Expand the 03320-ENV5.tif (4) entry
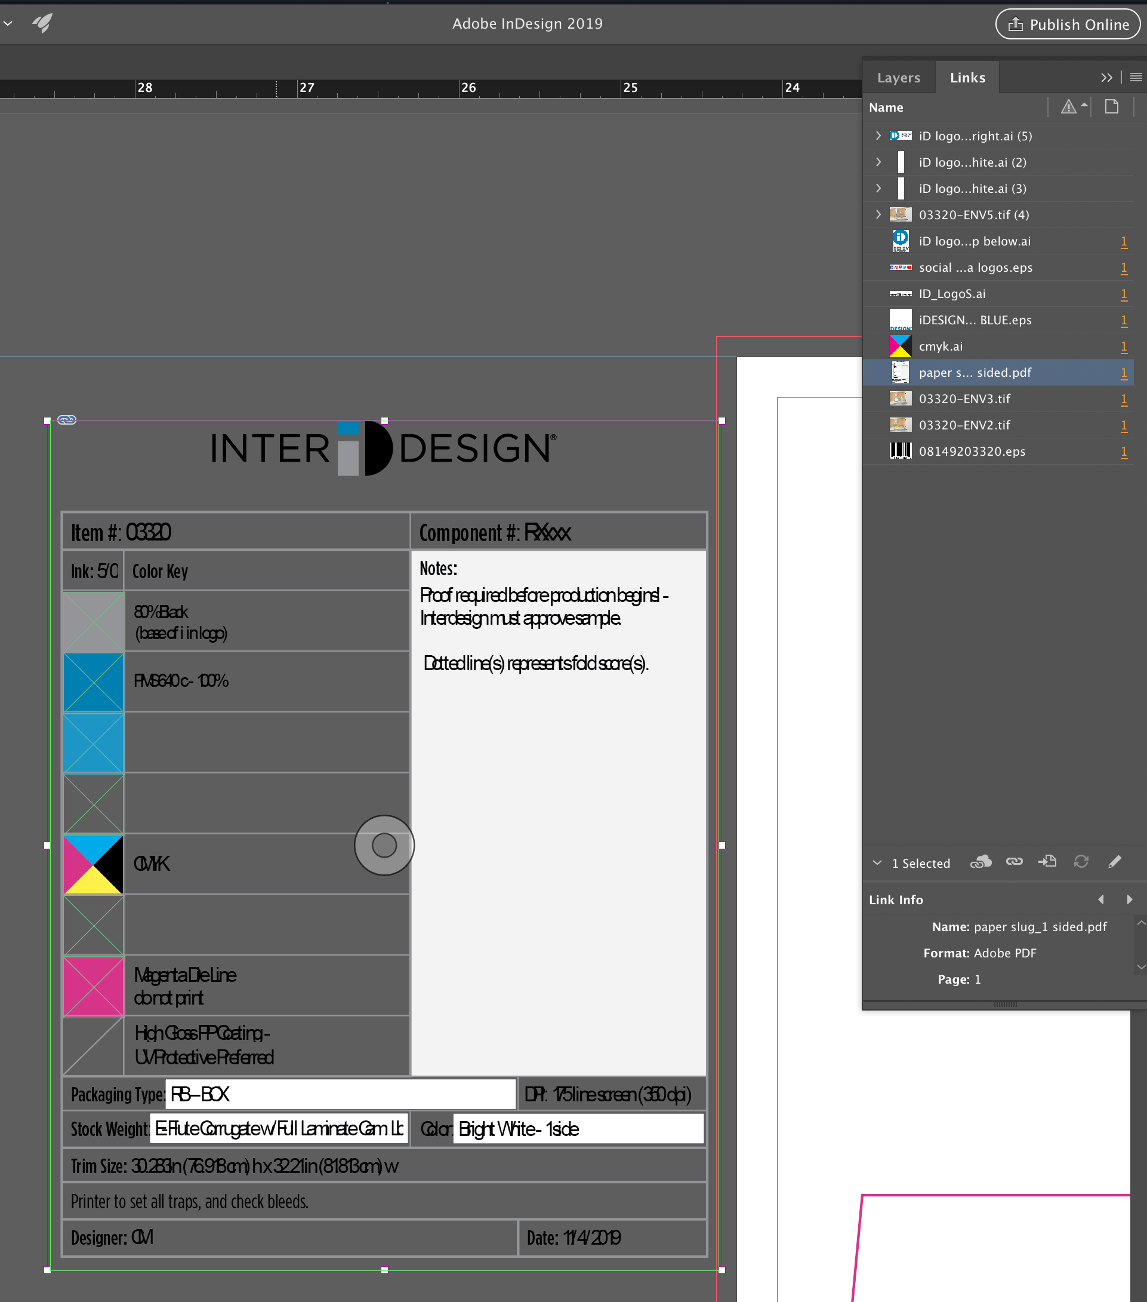The width and height of the screenshot is (1147, 1302). (878, 214)
